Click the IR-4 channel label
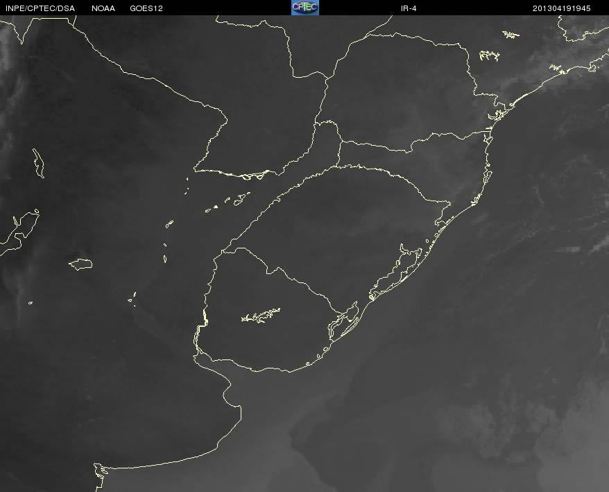Screen dimensions: 609x492 click(x=409, y=8)
